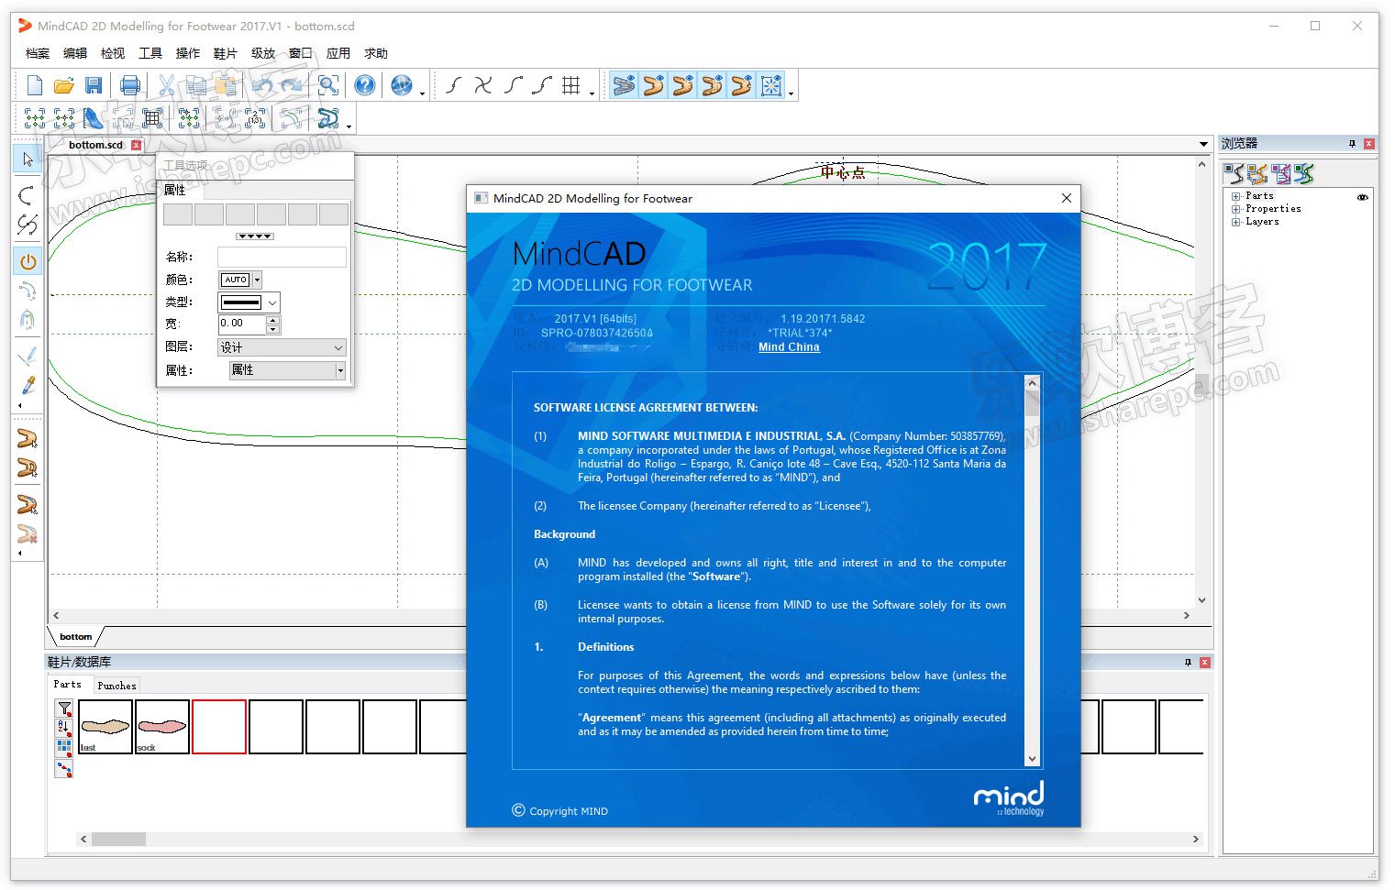The image size is (1395, 890).
Task: Select the sock part thumbnail
Action: [162, 727]
